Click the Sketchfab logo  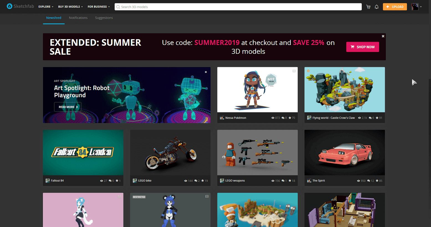click(20, 6)
